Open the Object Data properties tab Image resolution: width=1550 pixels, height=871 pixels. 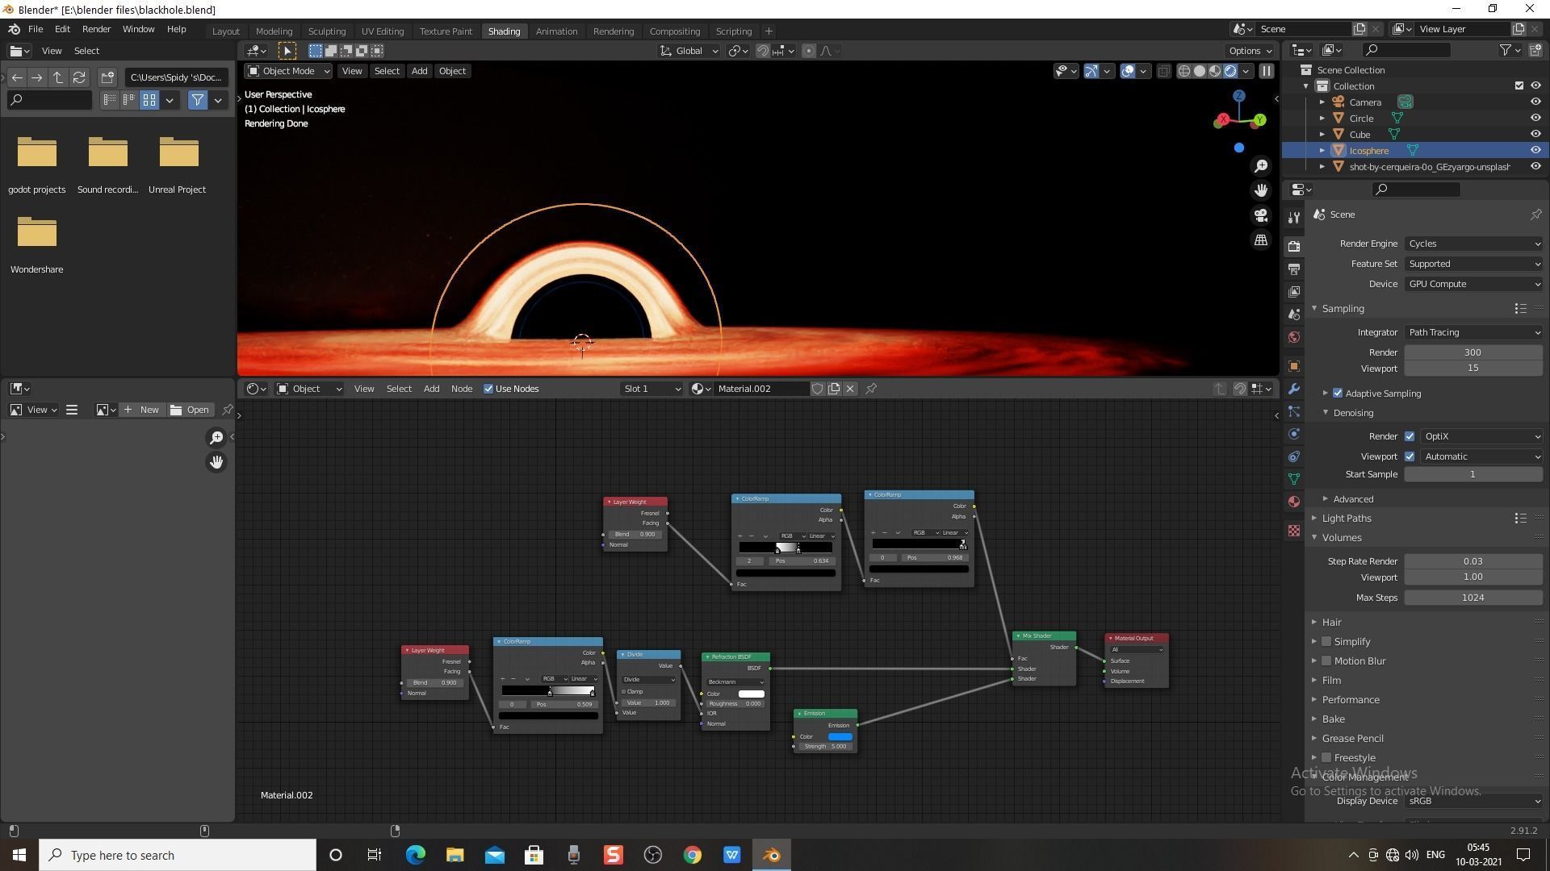(x=1294, y=479)
